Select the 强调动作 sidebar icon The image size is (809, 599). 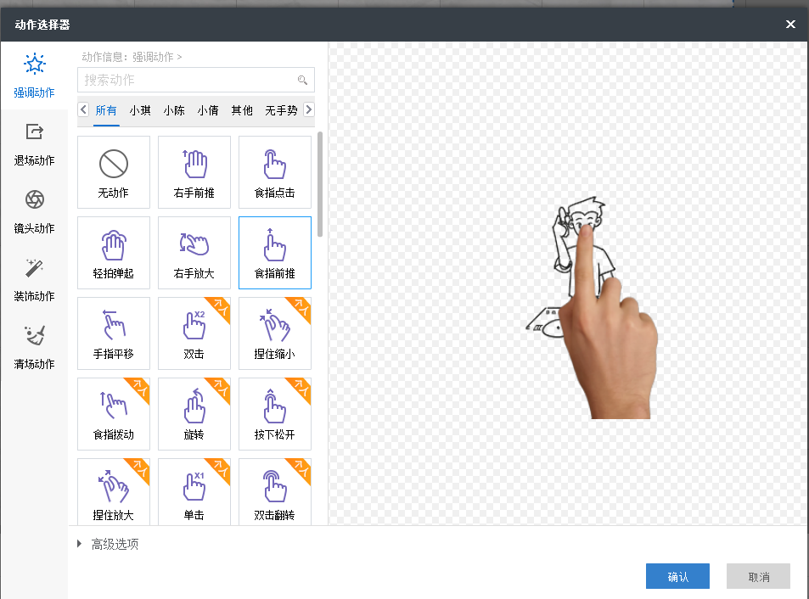point(34,75)
